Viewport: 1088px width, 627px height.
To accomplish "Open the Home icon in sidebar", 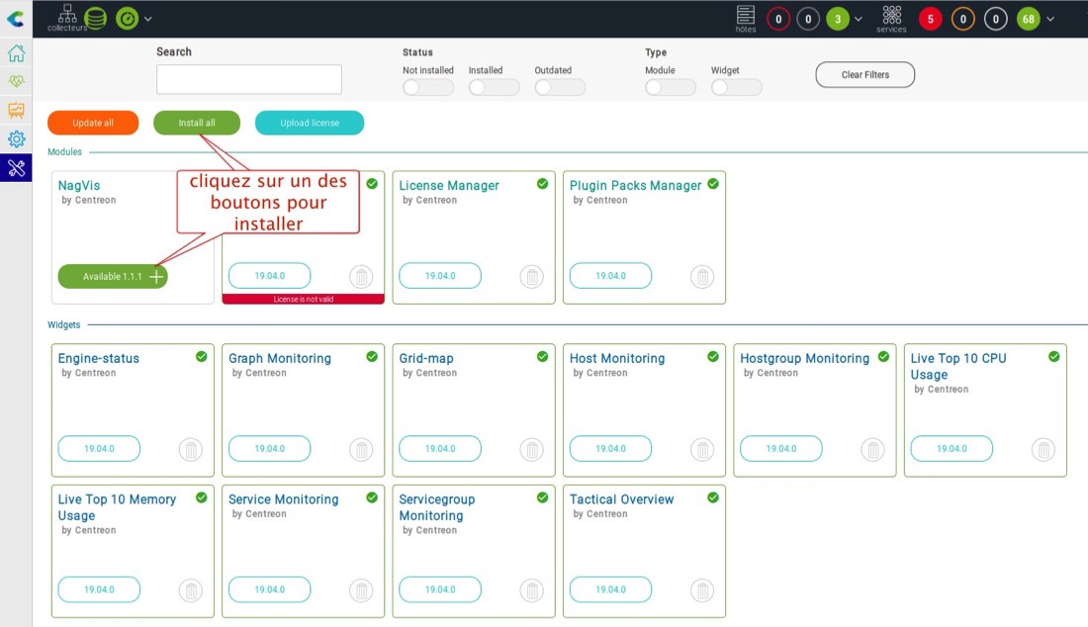I will [16, 53].
